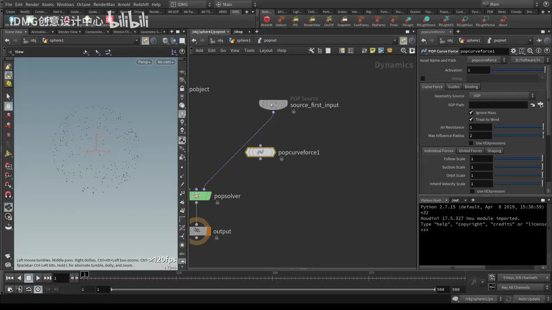Image resolution: width=552 pixels, height=310 pixels.
Task: Select the popcurveforce1 node icon
Action: [x=260, y=152]
